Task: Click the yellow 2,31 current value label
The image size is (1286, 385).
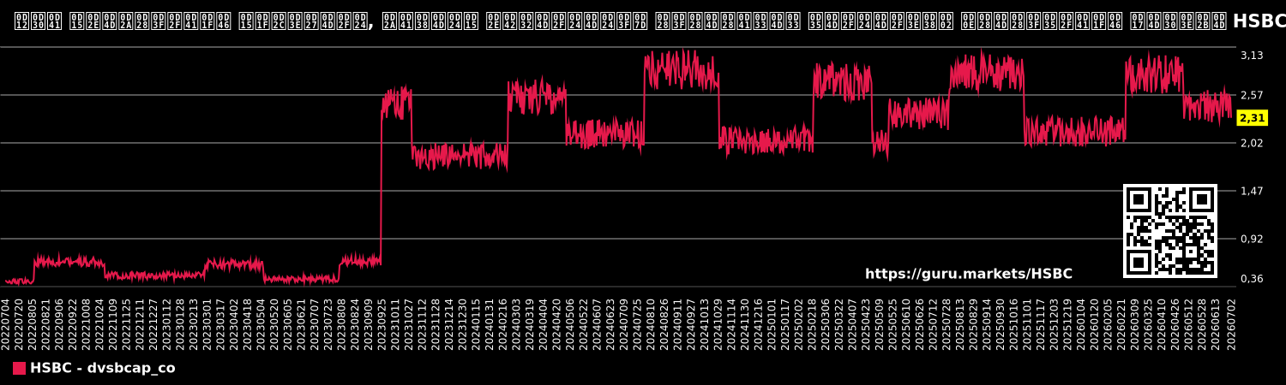Action: click(1253, 118)
